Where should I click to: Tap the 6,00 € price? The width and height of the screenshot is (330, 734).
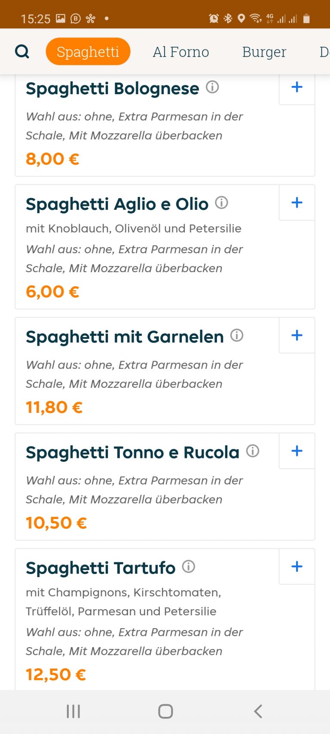click(x=52, y=292)
